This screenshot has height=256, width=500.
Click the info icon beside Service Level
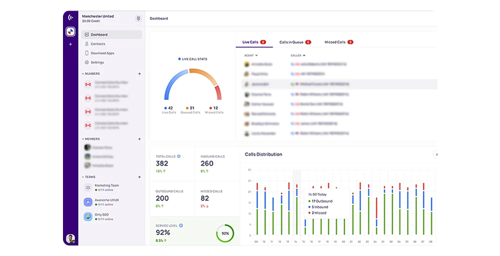point(181,225)
